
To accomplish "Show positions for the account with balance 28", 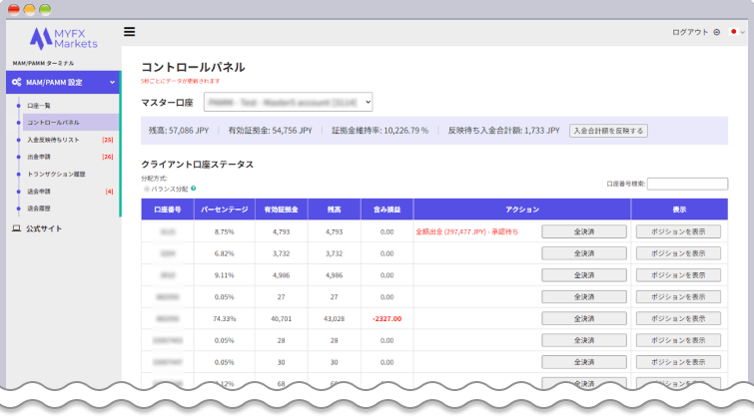I will [x=678, y=340].
